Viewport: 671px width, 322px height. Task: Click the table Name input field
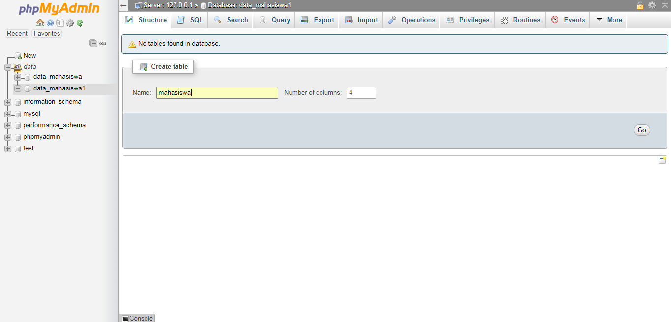coord(217,92)
